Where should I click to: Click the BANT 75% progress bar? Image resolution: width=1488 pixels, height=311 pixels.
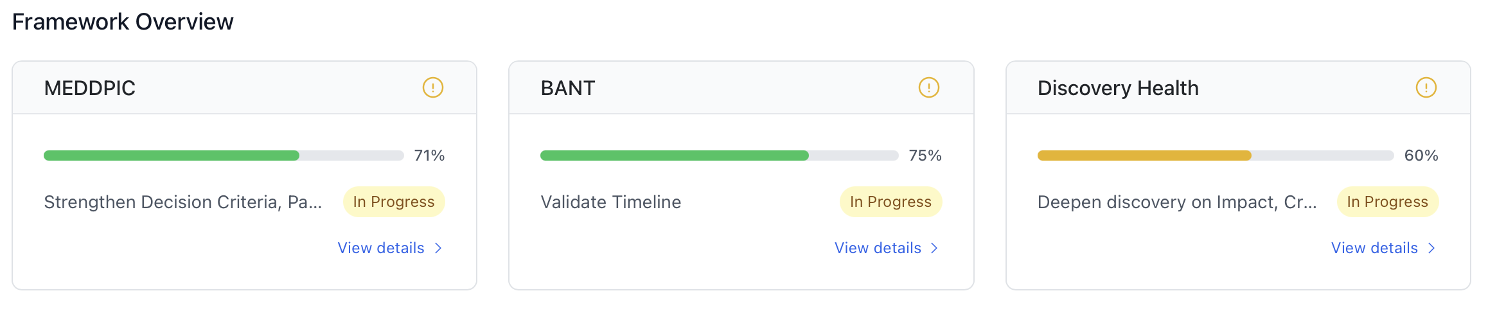click(x=719, y=155)
